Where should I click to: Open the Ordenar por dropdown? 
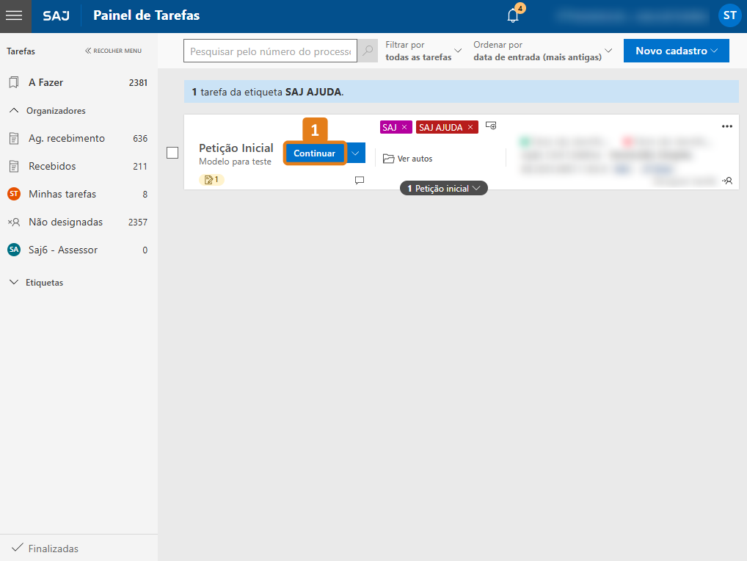[x=542, y=51]
